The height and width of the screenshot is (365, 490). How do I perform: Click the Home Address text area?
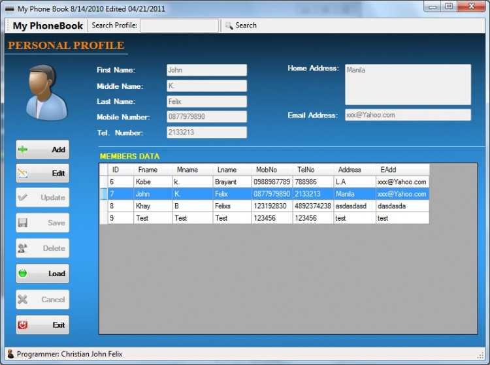click(408, 84)
